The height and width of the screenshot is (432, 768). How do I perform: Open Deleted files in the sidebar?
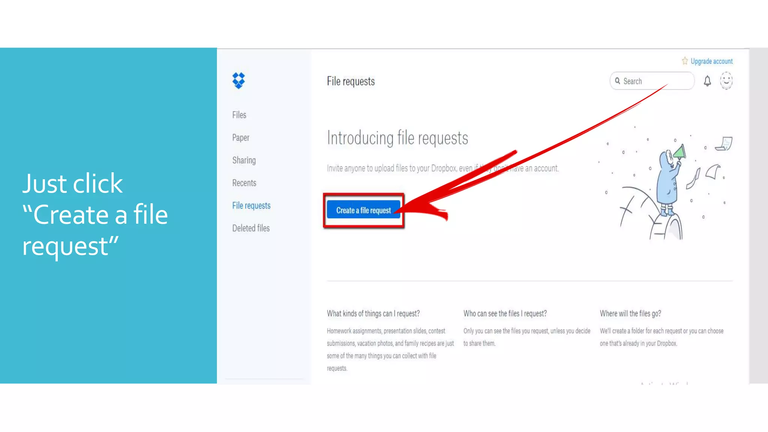pyautogui.click(x=251, y=228)
